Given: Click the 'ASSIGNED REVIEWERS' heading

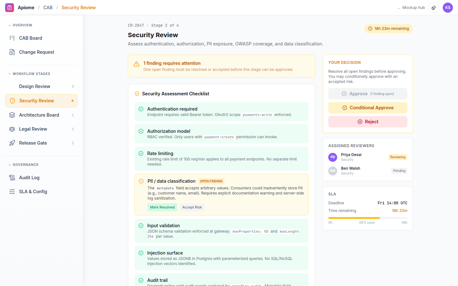Looking at the screenshot, I should (351, 146).
